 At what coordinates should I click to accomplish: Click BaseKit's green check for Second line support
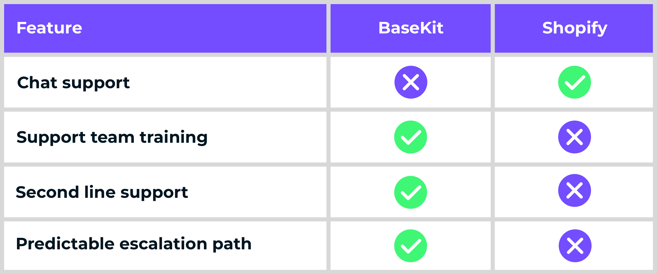[x=411, y=192]
